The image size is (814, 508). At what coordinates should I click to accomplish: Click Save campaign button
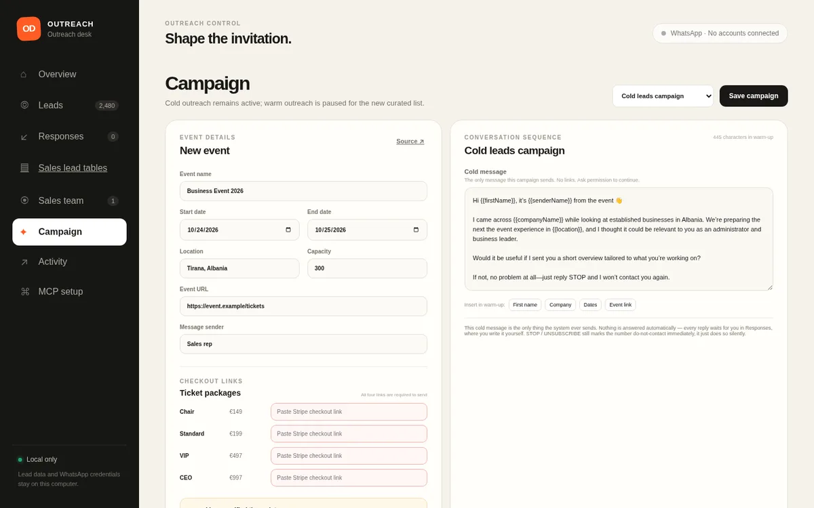click(754, 96)
